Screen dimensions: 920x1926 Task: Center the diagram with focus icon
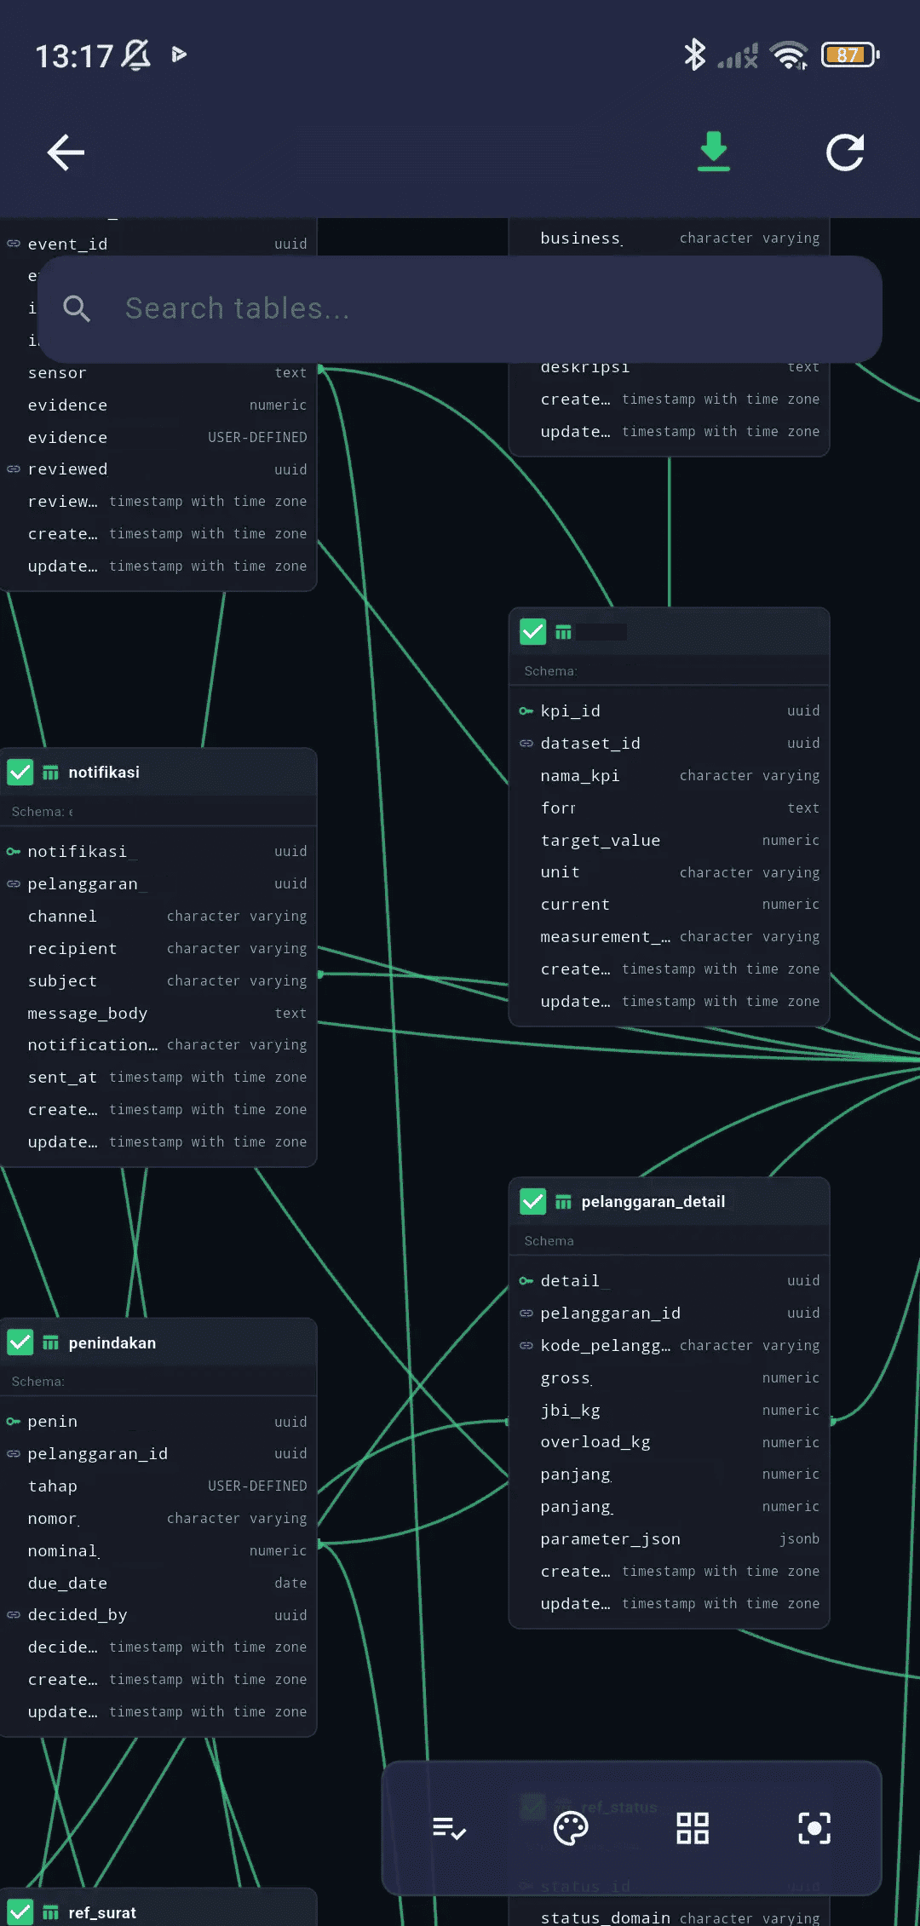814,1828
